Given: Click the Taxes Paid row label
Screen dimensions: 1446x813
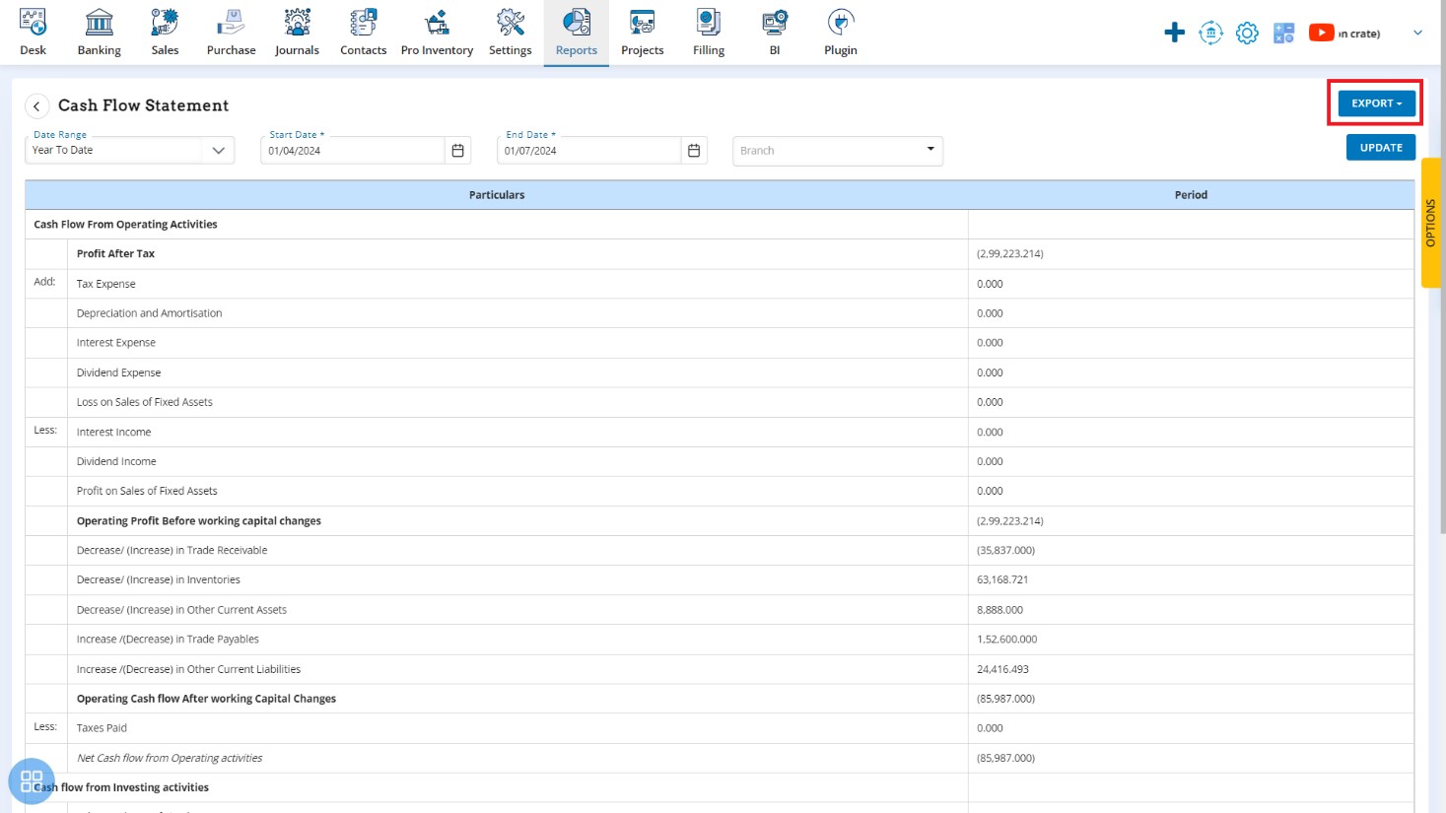Looking at the screenshot, I should point(102,728).
